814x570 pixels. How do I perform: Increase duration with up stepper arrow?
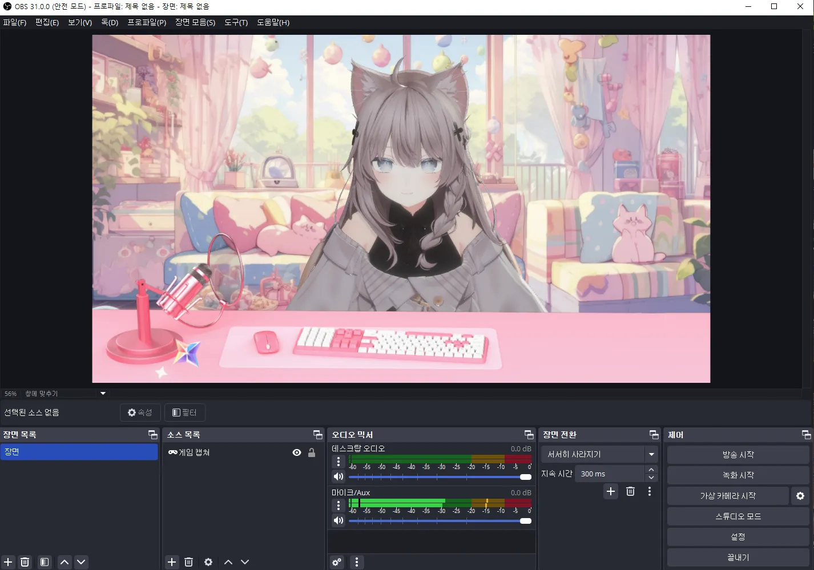(x=651, y=470)
